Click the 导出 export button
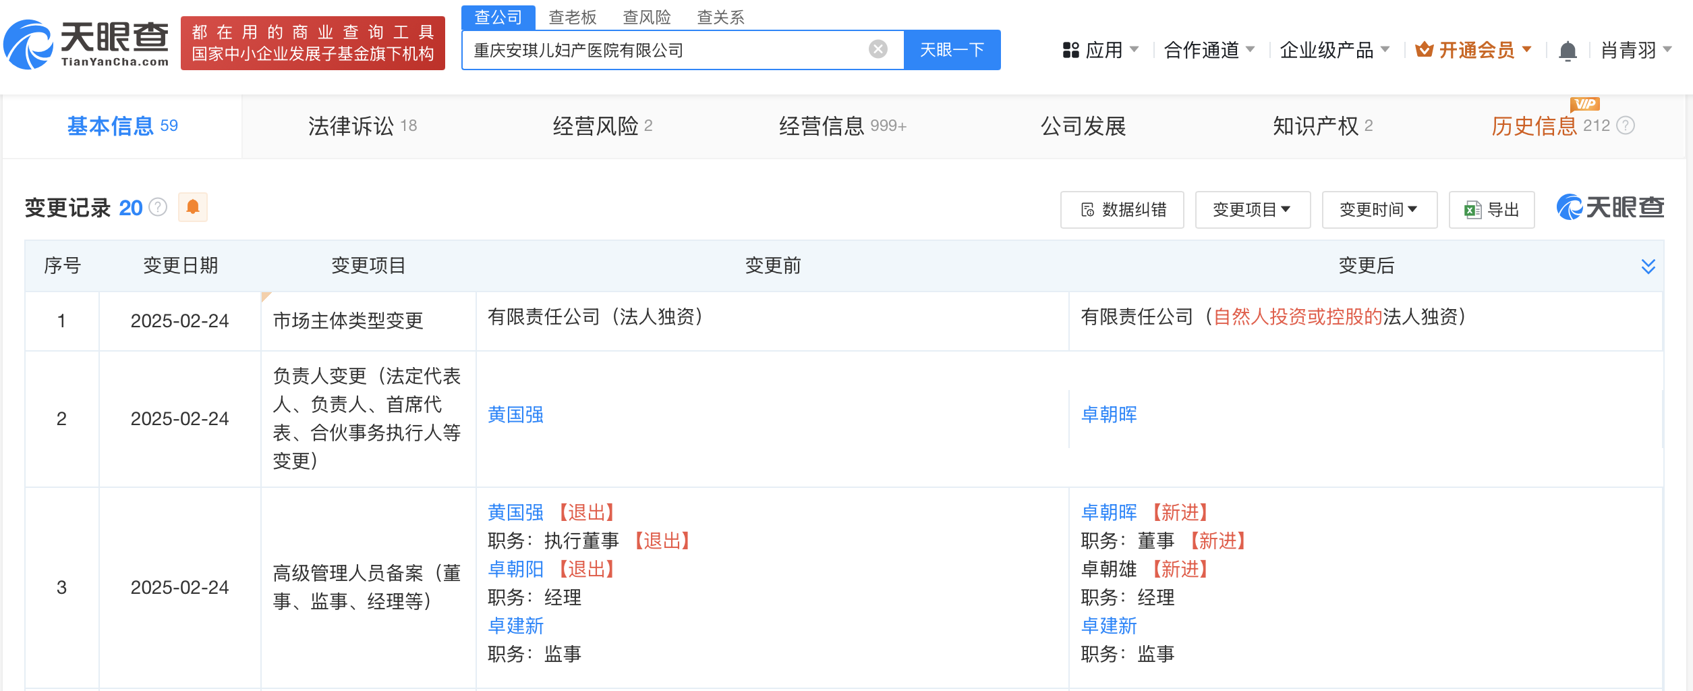Screen dimensions: 1693x691 1491,210
